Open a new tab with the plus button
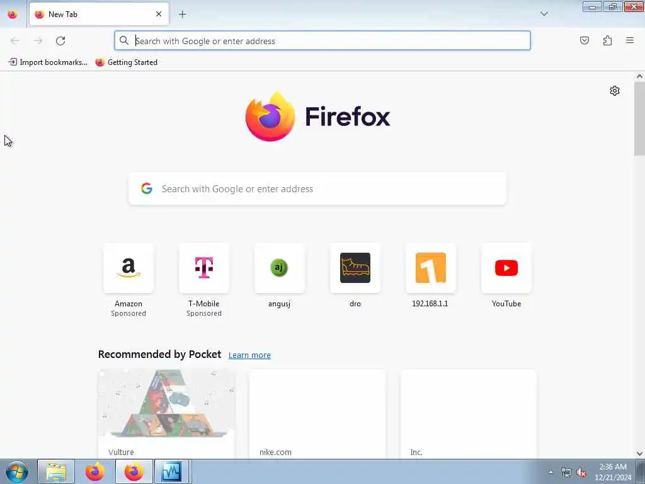Screen dimensions: 645x484 pos(182,14)
